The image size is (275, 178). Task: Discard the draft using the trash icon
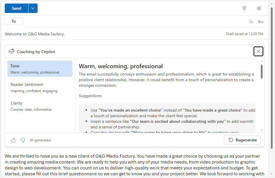click(244, 8)
